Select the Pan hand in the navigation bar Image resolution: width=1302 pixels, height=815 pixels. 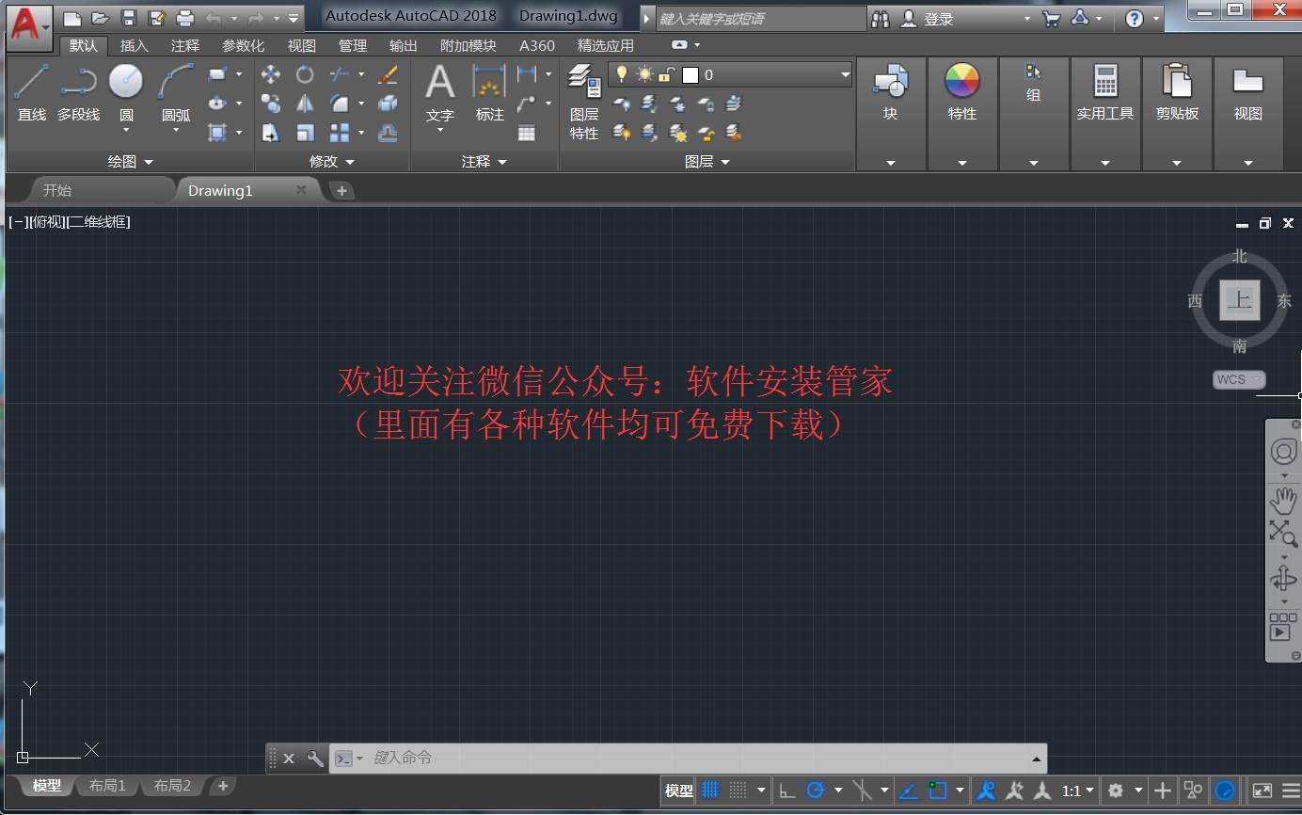tap(1283, 500)
